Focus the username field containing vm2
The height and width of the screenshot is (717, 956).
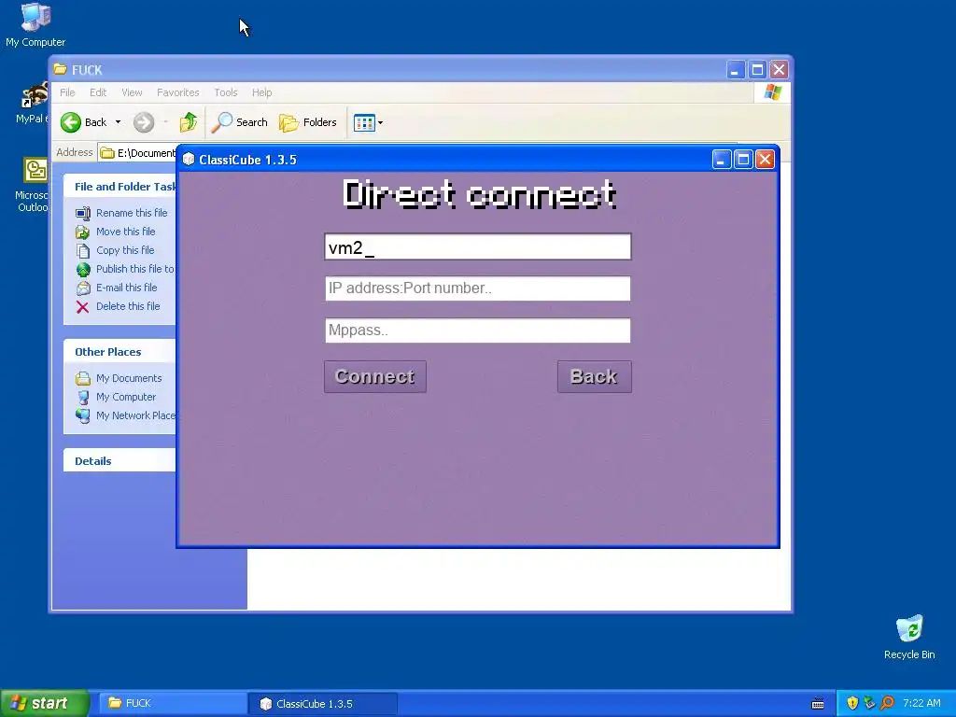click(x=478, y=246)
